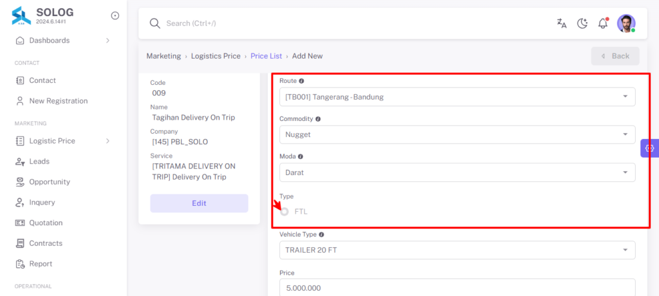The image size is (659, 296).
Task: Select the FTL radio button
Action: click(x=284, y=212)
